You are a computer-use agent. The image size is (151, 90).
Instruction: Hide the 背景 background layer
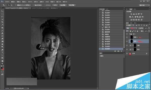coord(127,53)
